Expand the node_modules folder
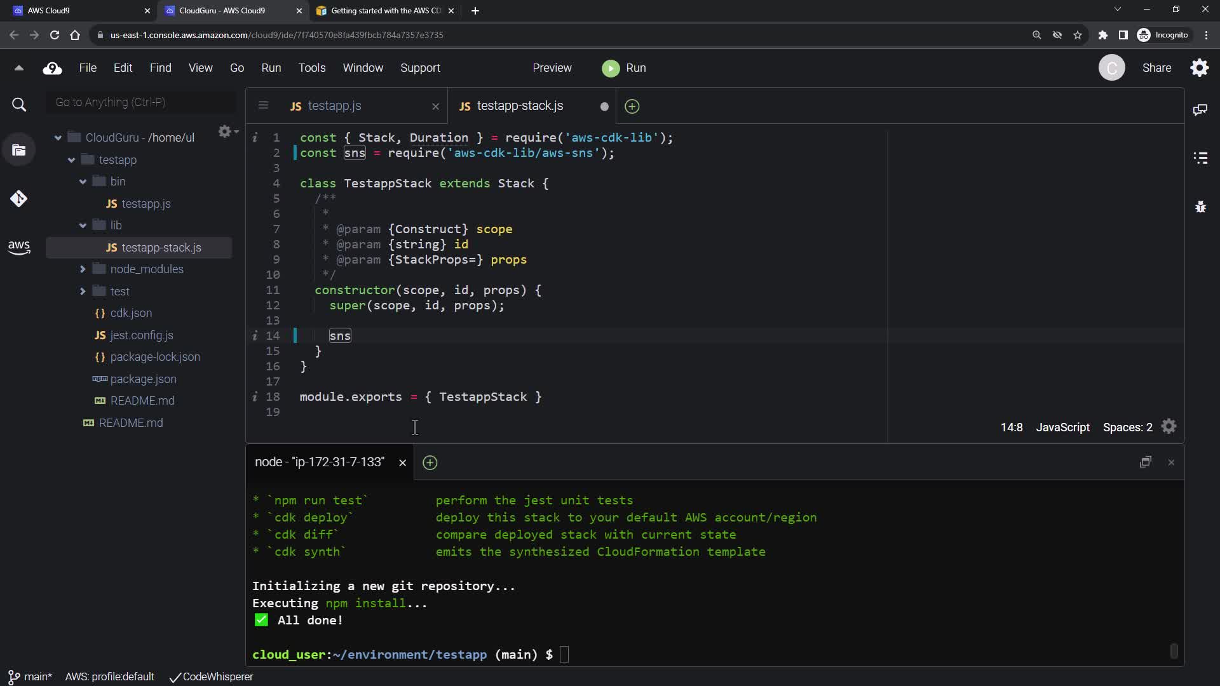 (x=83, y=269)
